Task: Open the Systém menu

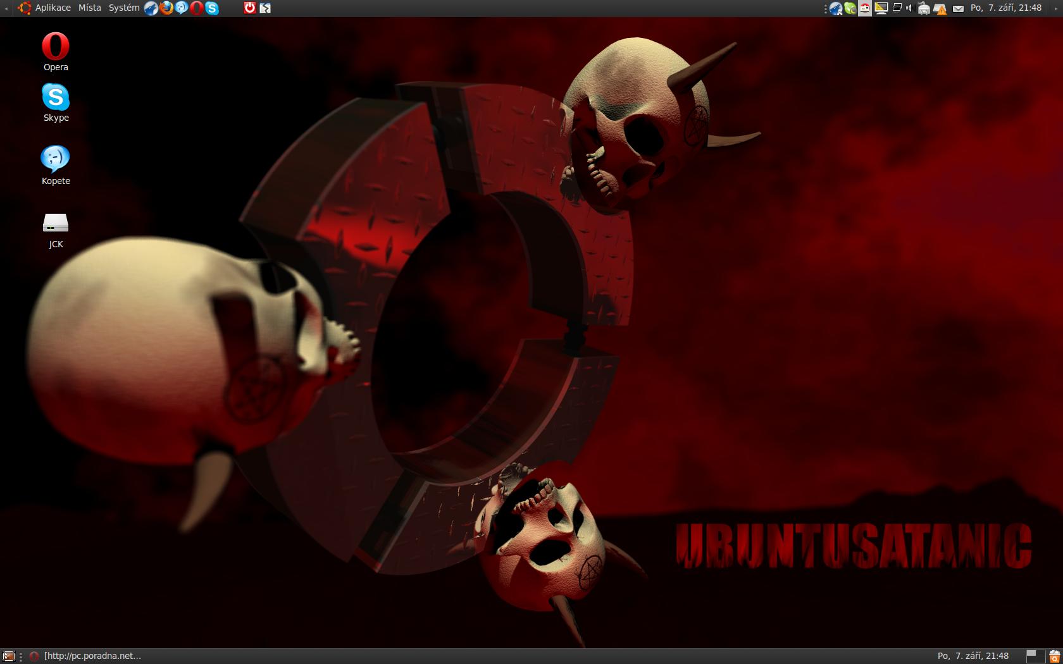Action: pos(124,8)
